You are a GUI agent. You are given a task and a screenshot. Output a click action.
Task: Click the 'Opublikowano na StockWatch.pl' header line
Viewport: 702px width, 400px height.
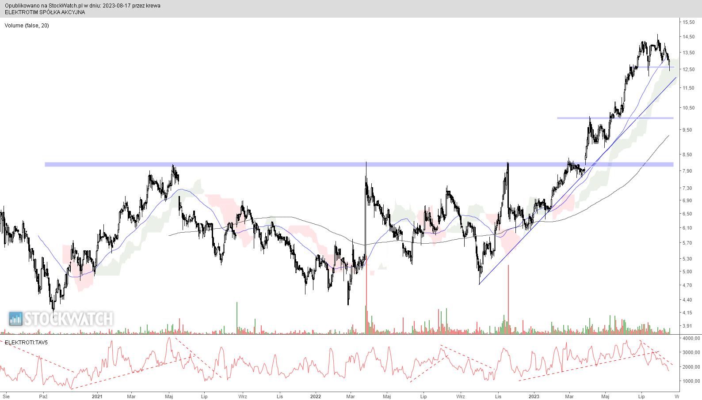(83, 6)
